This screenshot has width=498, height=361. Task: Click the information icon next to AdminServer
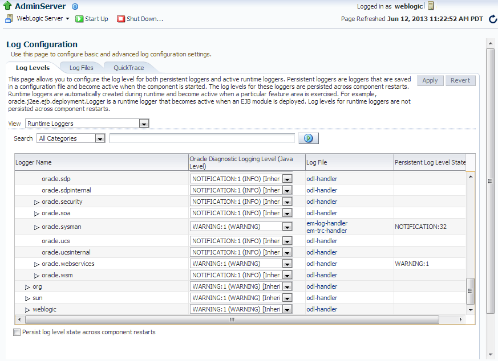(x=75, y=6)
